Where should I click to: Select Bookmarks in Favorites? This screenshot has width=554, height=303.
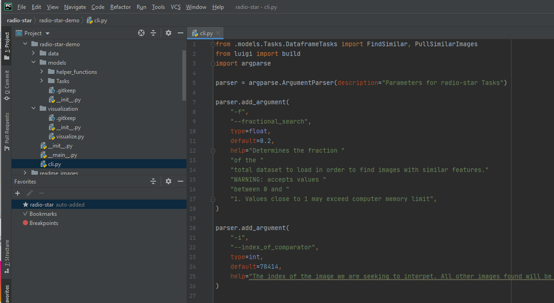coord(43,214)
